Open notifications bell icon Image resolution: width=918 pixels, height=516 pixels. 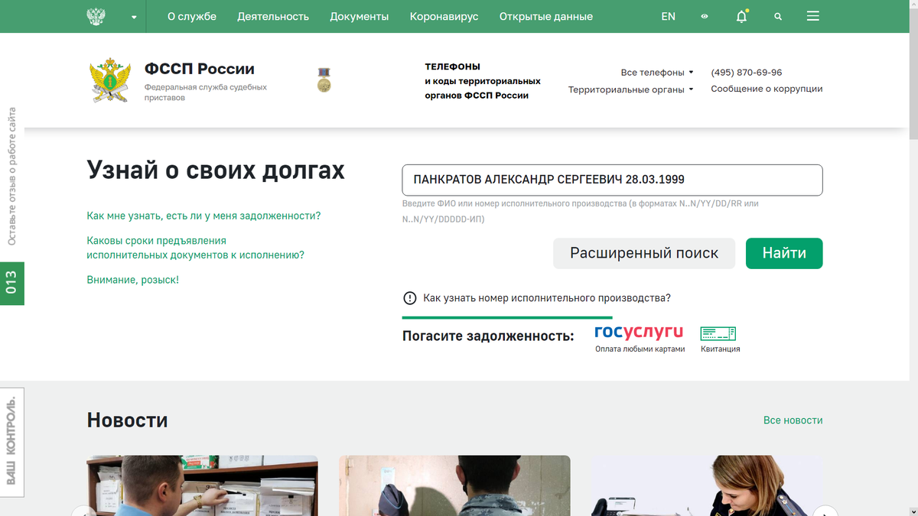click(x=741, y=16)
